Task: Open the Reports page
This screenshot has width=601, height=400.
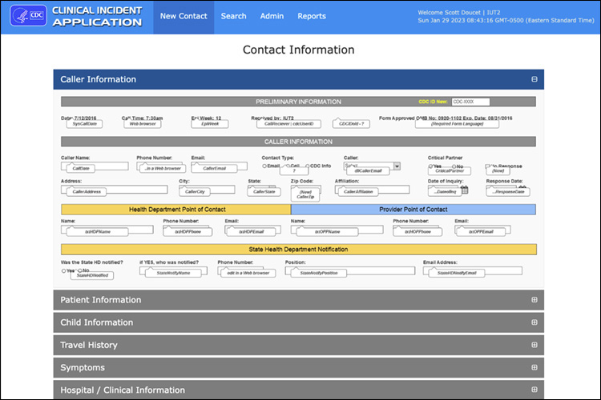Action: (312, 16)
